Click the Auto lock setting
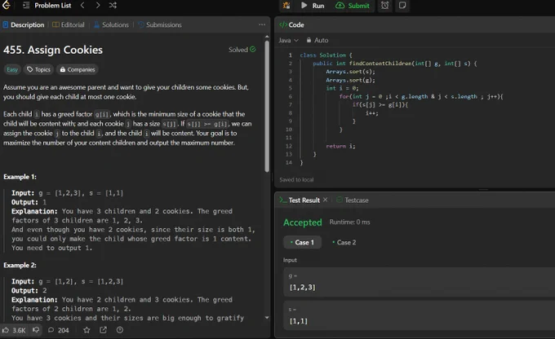This screenshot has height=339, width=555. pyautogui.click(x=317, y=40)
